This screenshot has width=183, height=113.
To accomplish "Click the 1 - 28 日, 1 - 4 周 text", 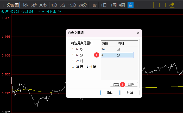I will coord(84,67).
